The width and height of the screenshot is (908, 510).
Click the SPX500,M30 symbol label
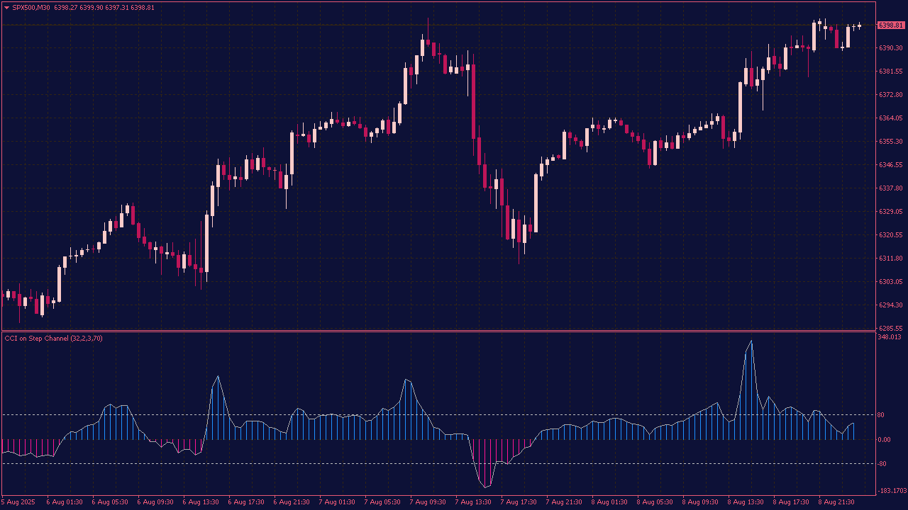(x=31, y=8)
